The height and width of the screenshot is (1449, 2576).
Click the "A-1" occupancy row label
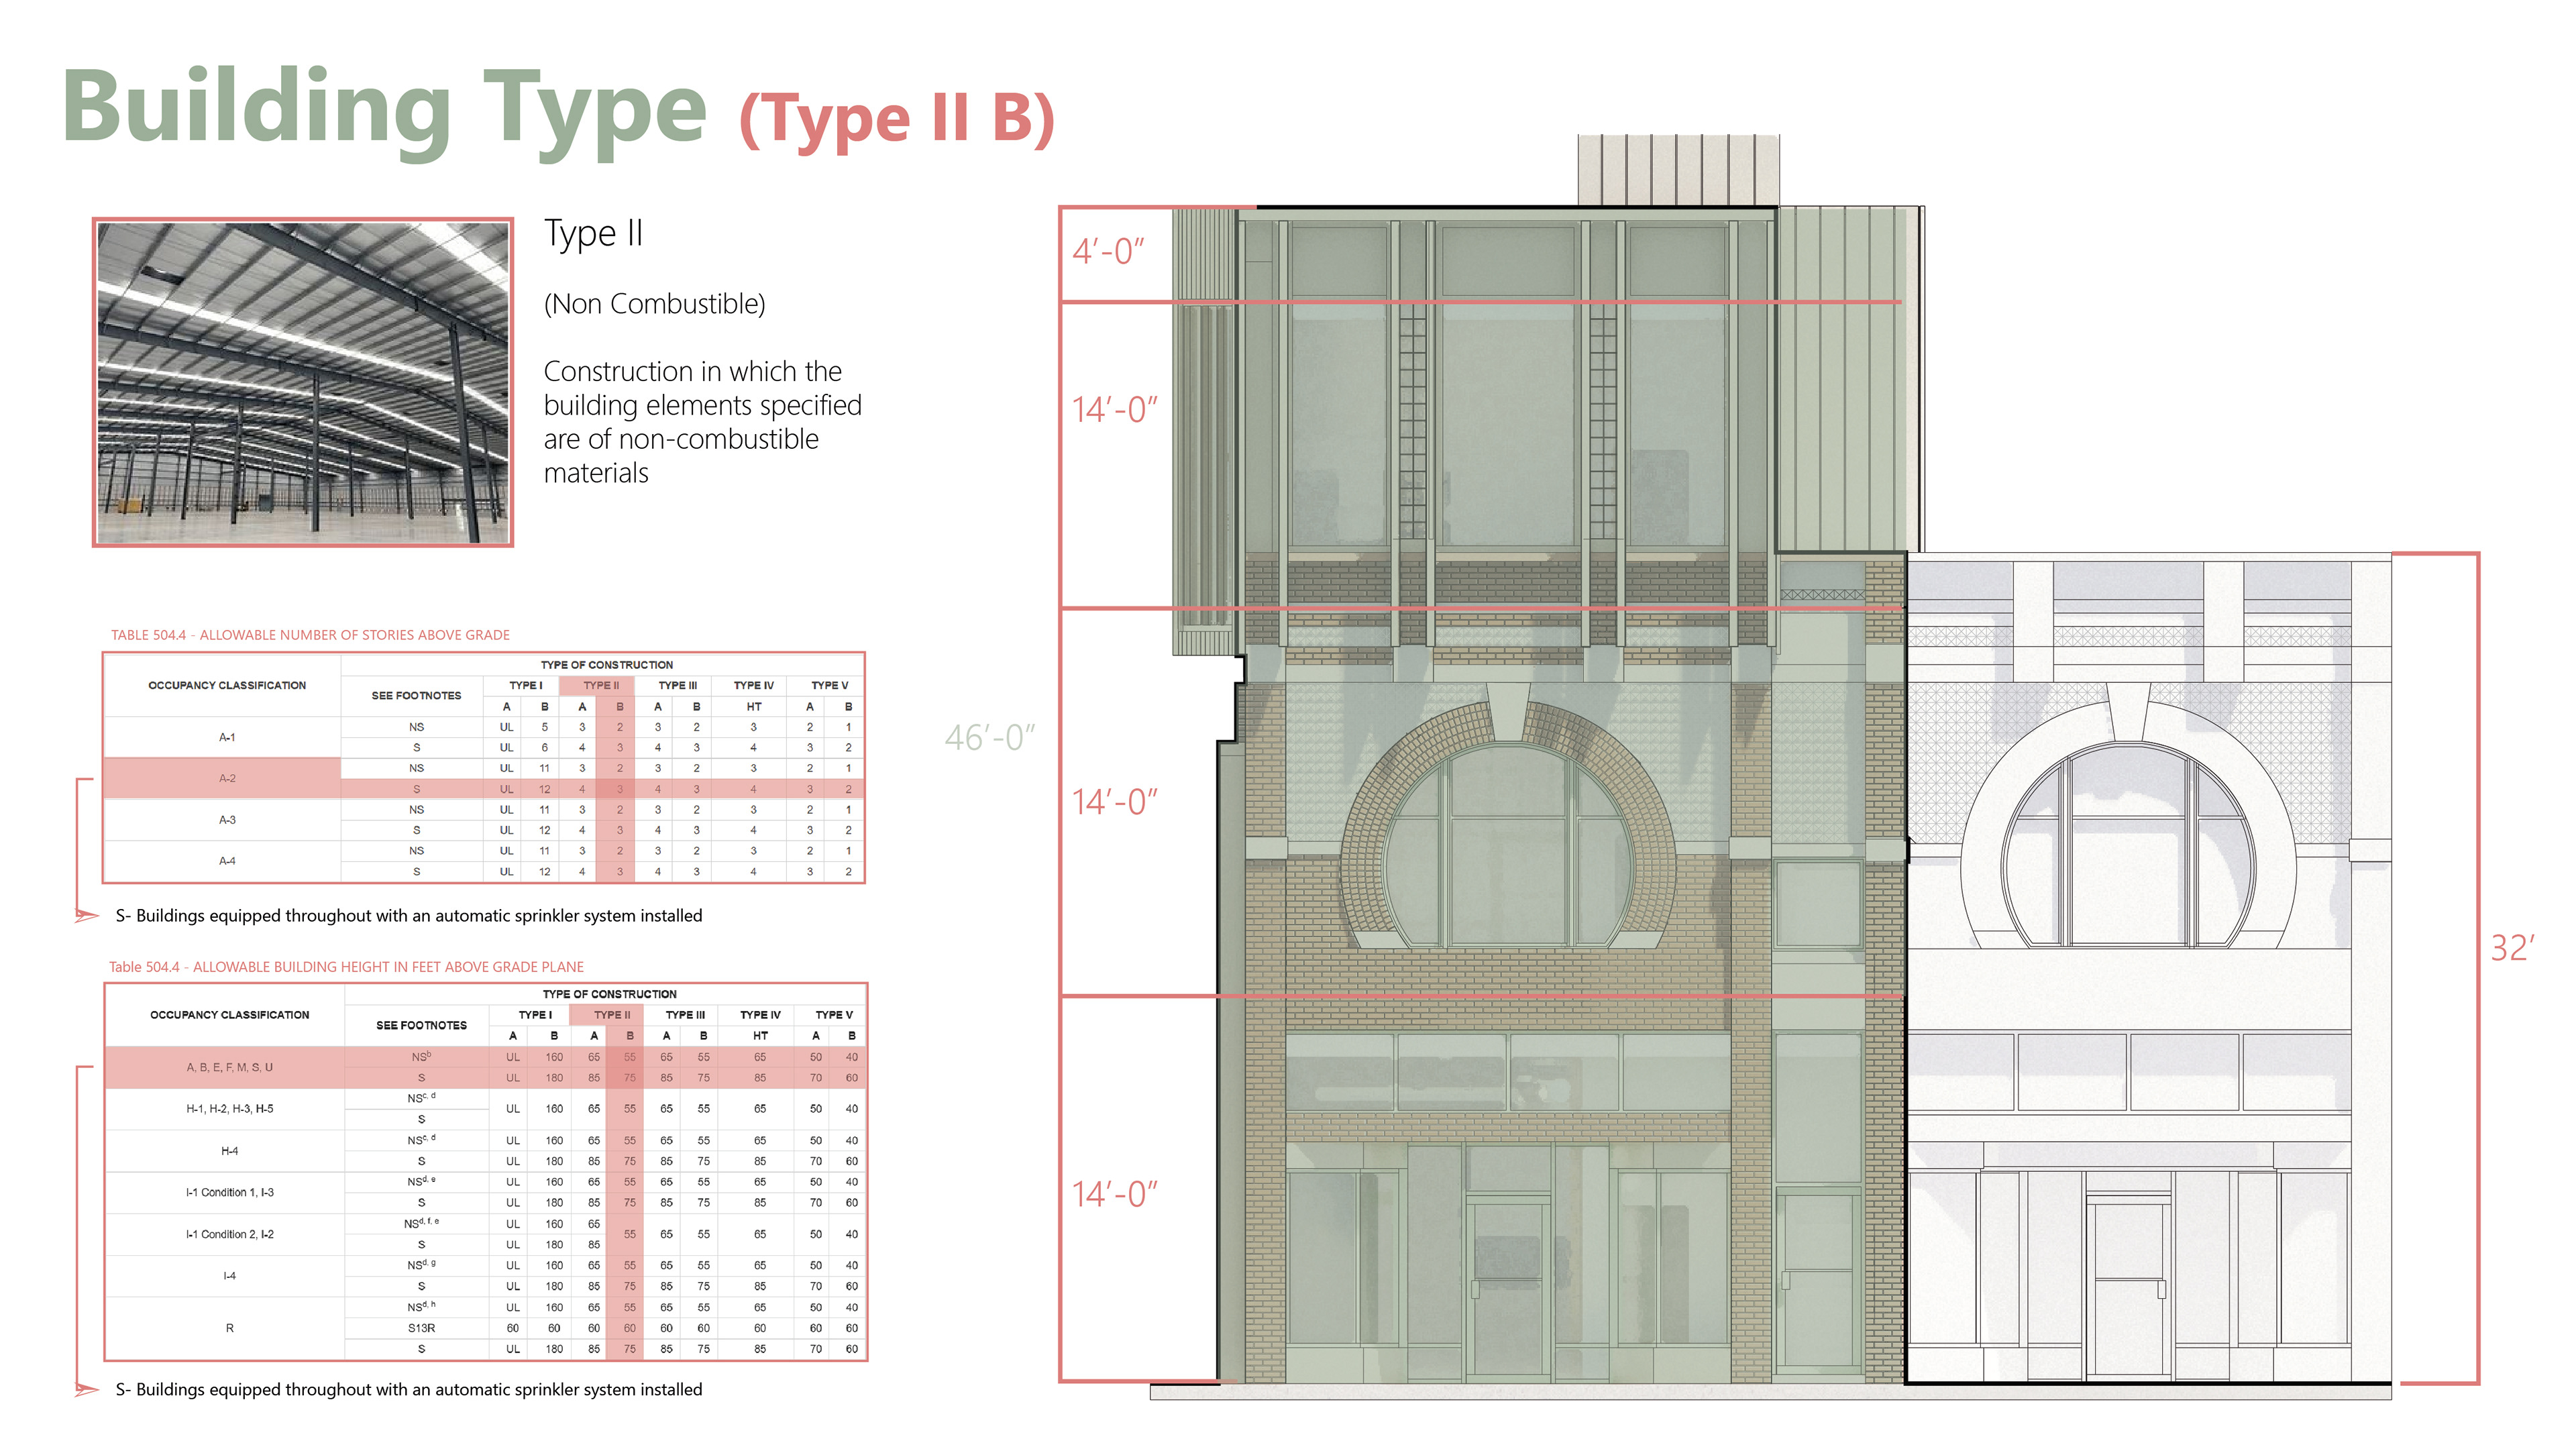point(227,737)
